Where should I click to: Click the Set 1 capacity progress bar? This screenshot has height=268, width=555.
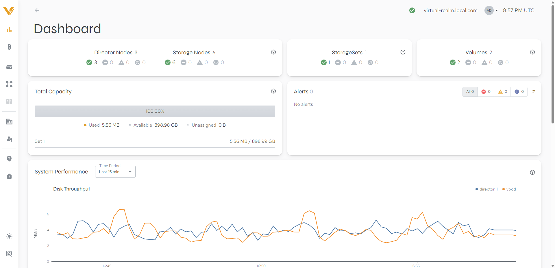pyautogui.click(x=155, y=148)
